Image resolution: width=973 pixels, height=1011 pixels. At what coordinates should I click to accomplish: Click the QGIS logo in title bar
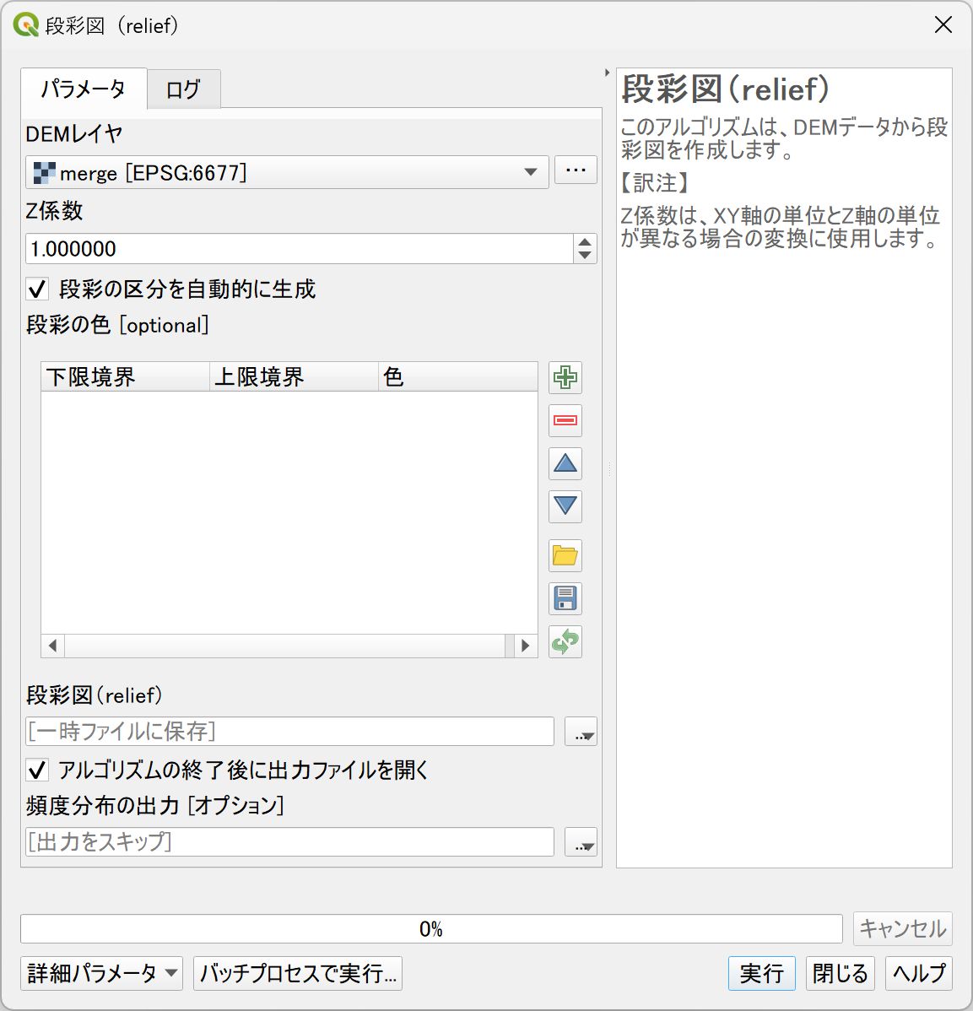tap(26, 25)
